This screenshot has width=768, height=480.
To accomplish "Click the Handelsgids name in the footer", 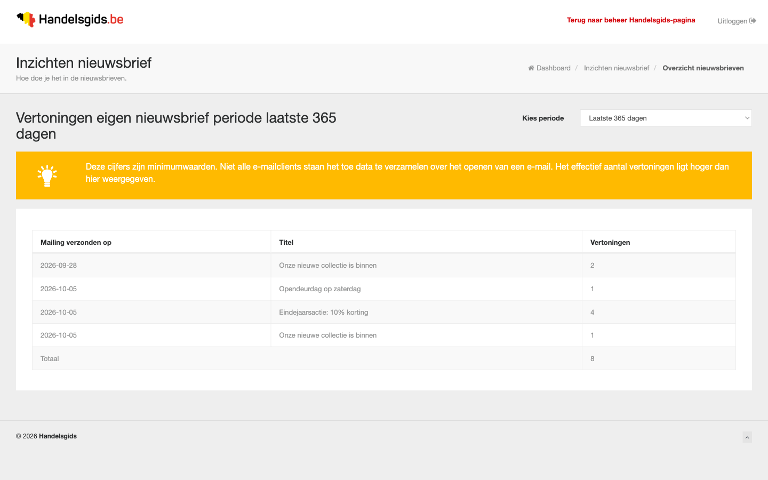I will coord(58,436).
